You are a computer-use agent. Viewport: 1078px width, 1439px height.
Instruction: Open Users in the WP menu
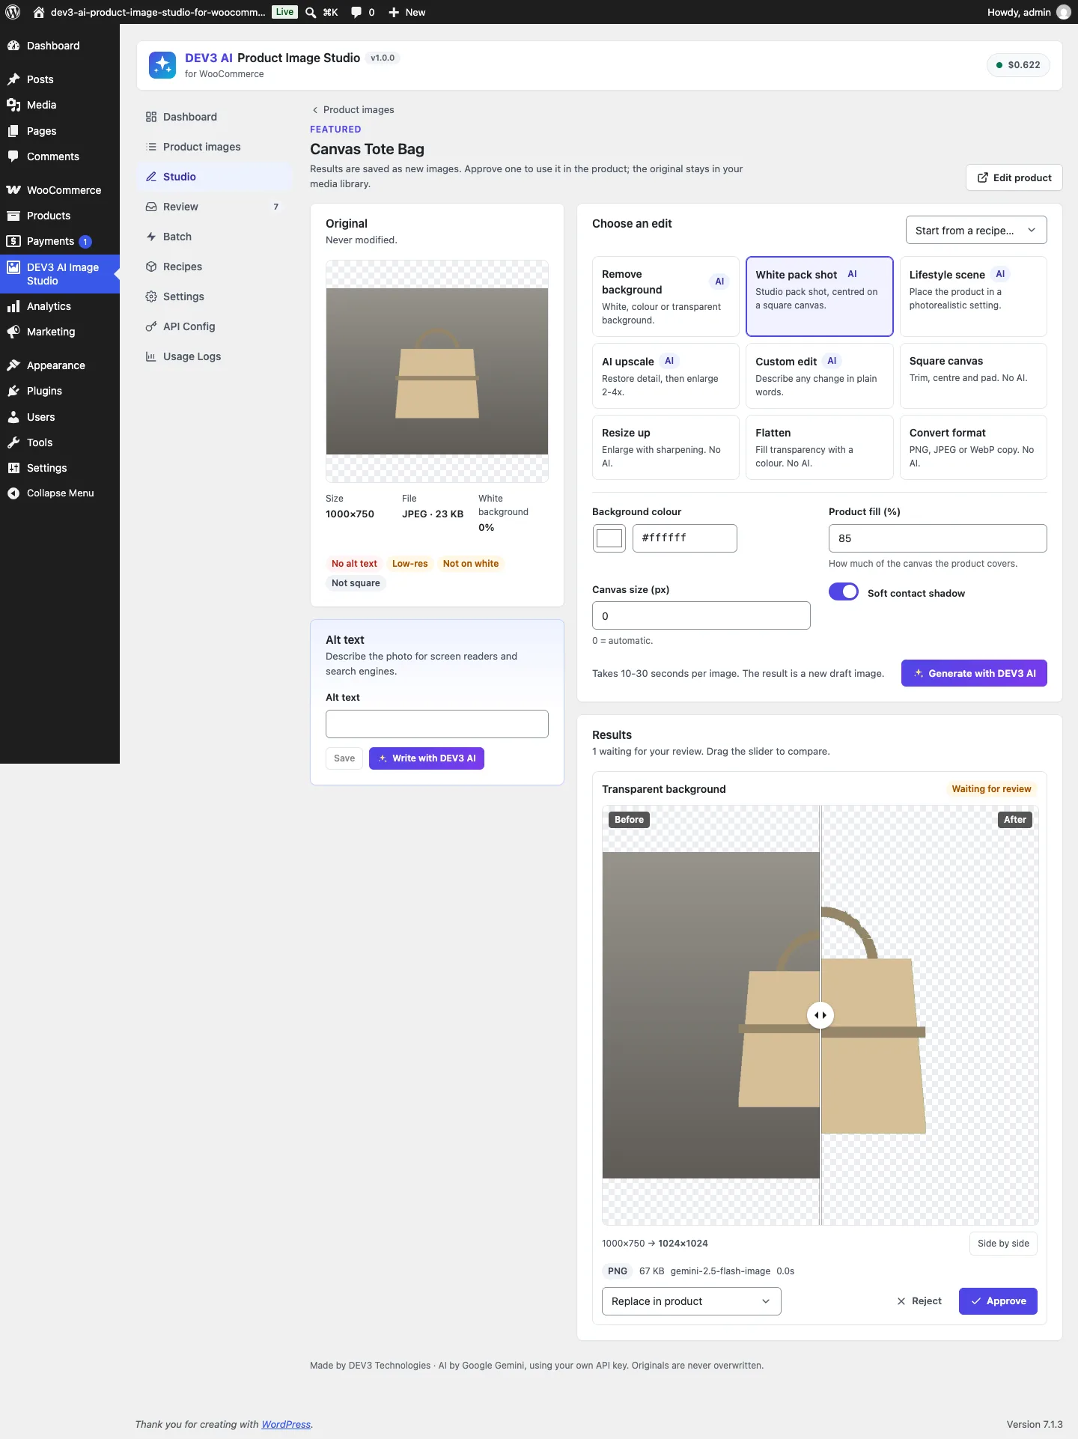pyautogui.click(x=60, y=417)
